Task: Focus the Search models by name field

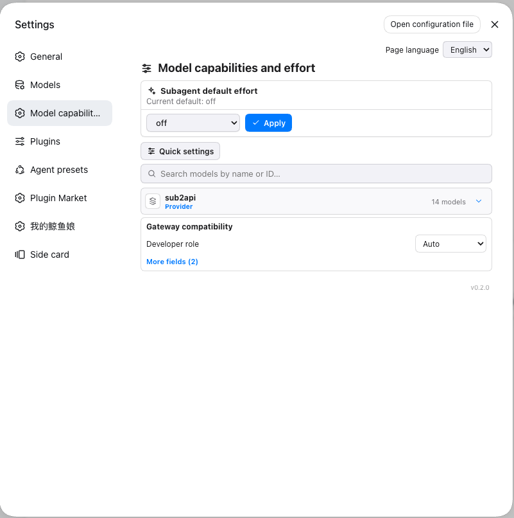Action: tap(316, 174)
